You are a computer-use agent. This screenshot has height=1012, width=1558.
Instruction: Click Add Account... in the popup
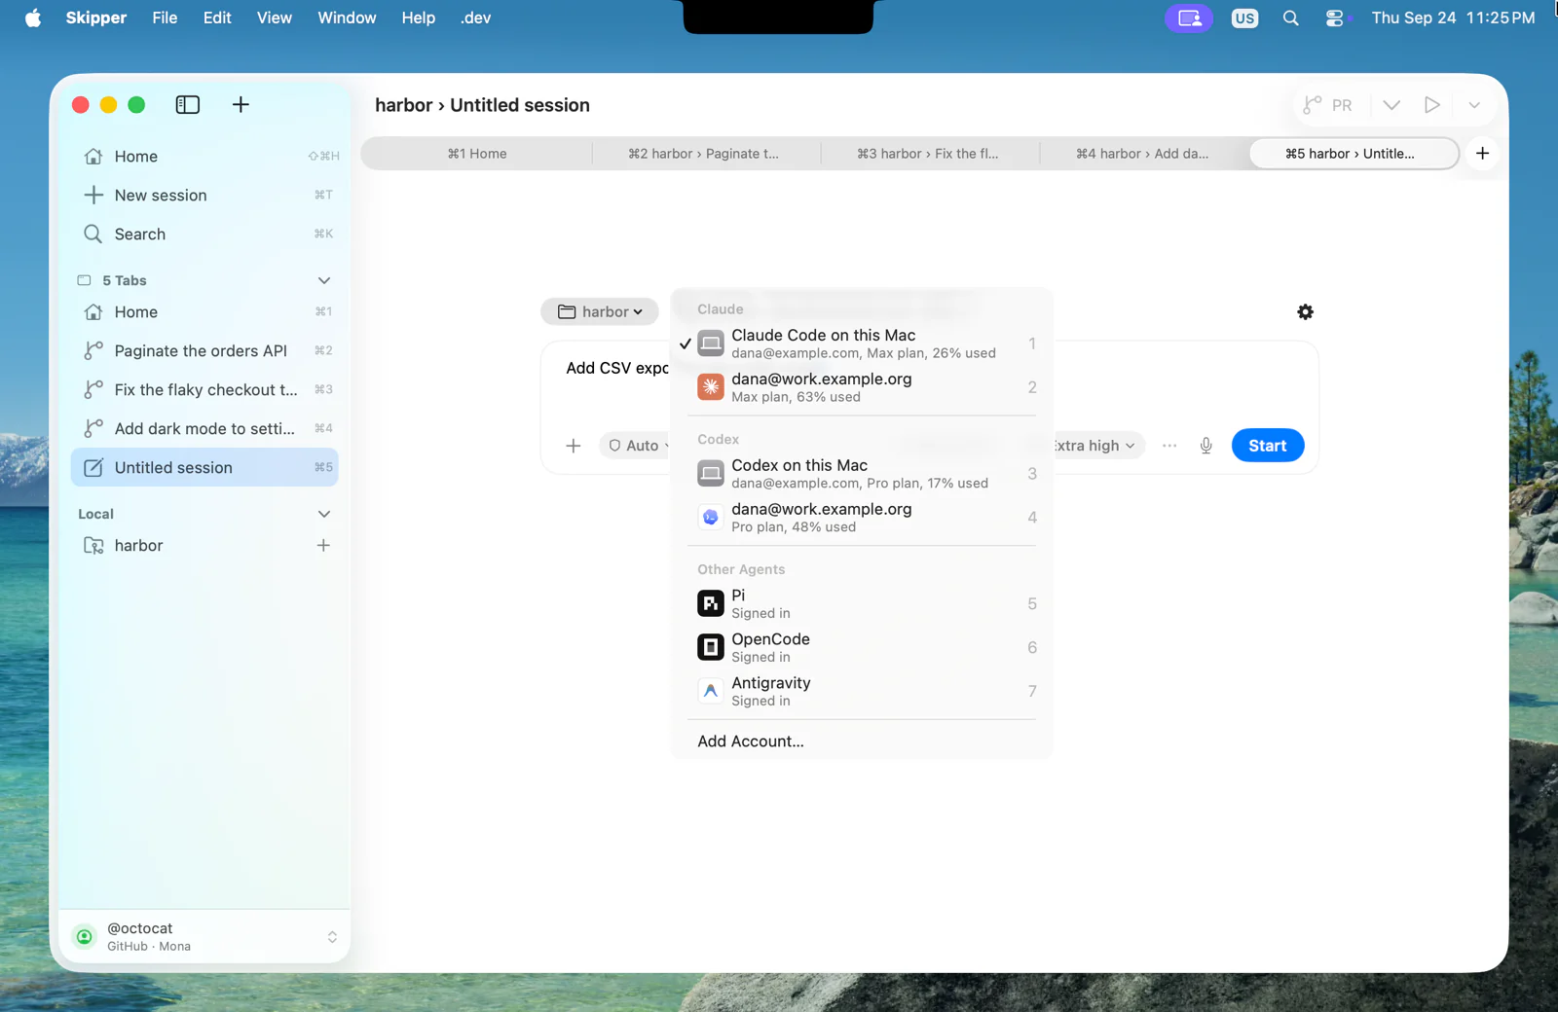point(751,741)
